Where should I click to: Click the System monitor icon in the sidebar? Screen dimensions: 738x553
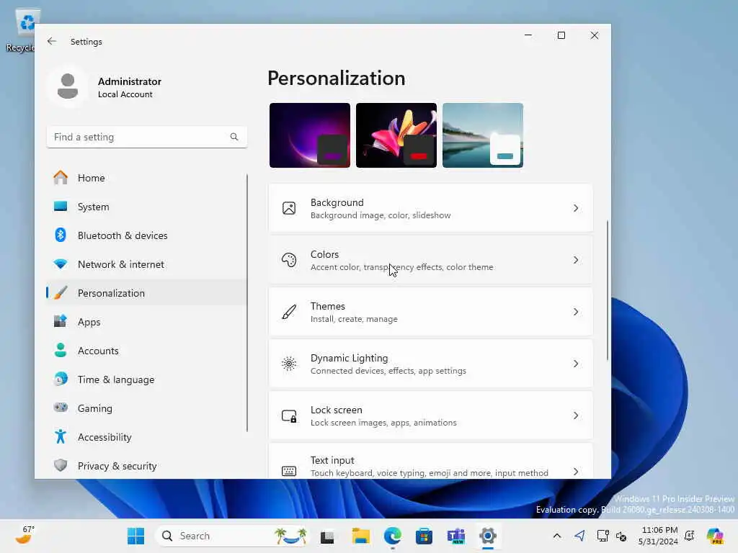tap(61, 207)
